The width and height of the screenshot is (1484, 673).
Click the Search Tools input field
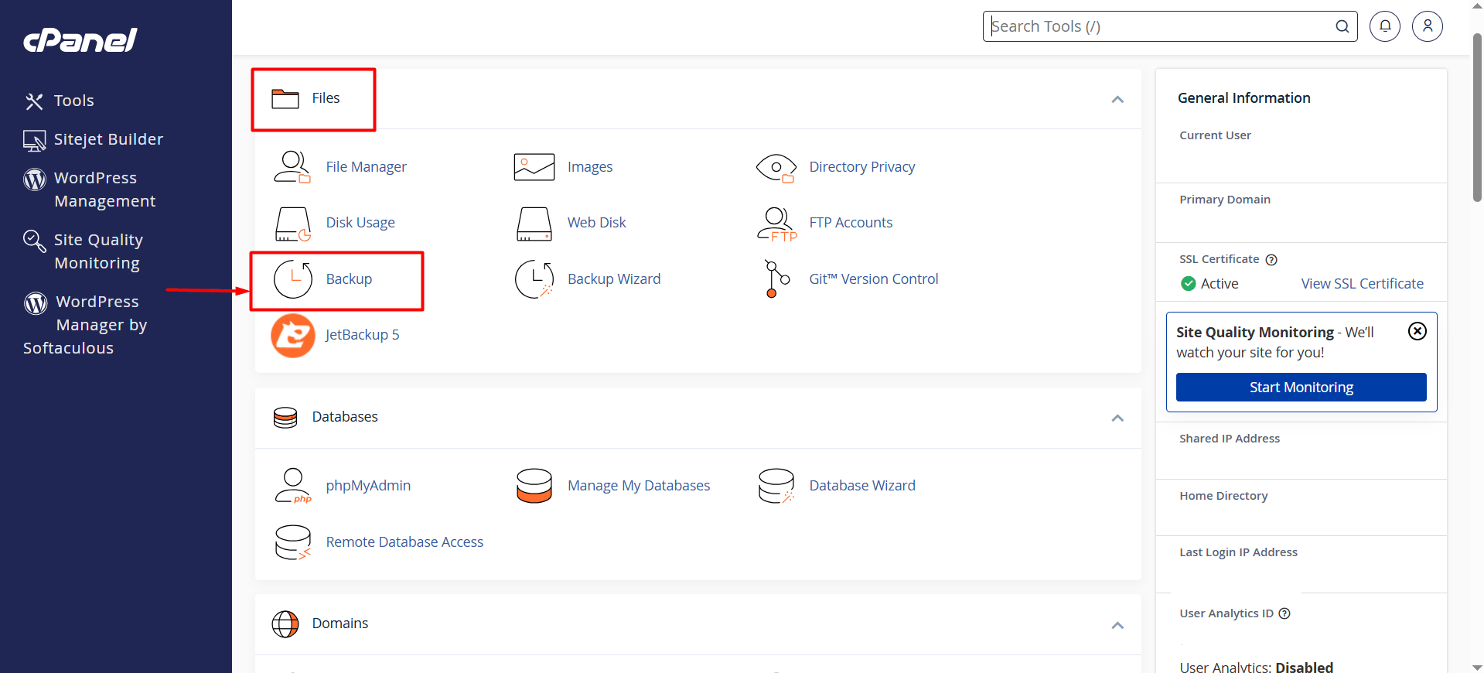[1160, 26]
